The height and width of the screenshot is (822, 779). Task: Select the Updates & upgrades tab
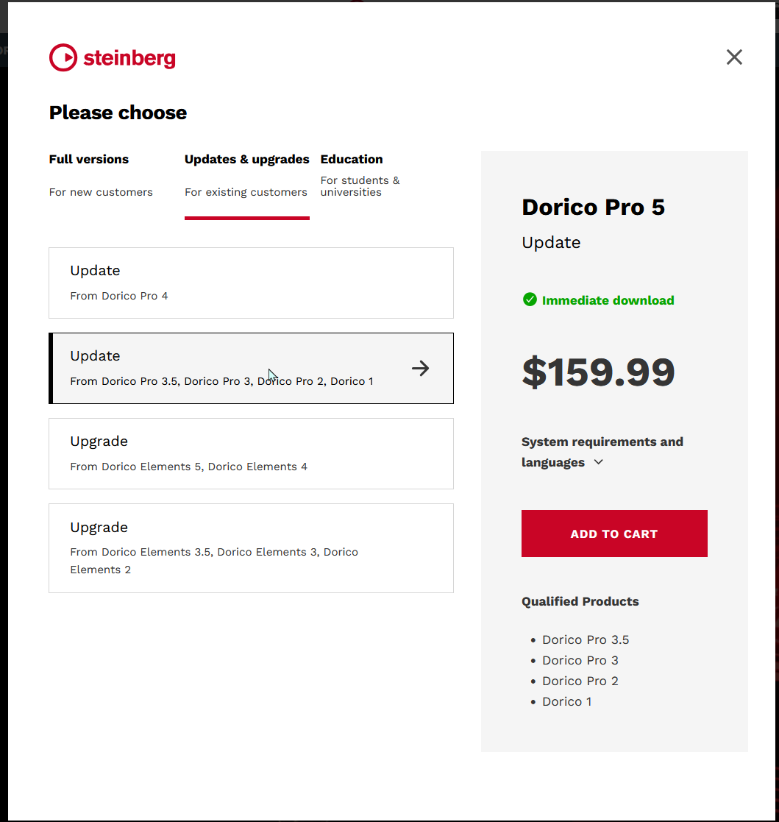click(246, 160)
